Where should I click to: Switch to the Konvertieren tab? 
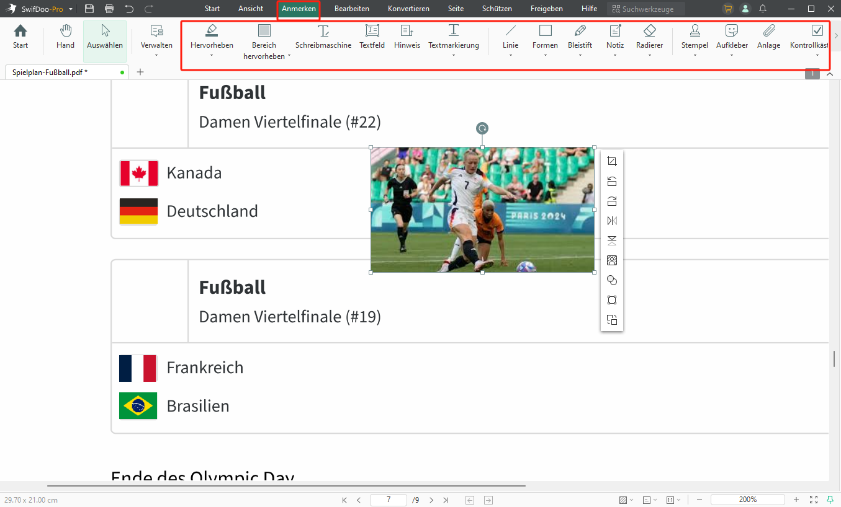408,9
